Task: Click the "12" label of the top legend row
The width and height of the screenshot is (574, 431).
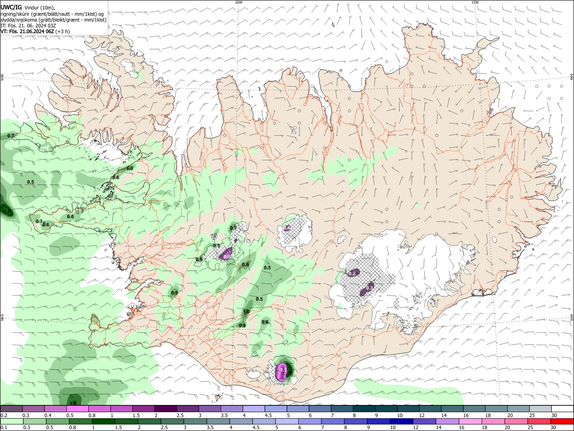Action: [x=422, y=415]
